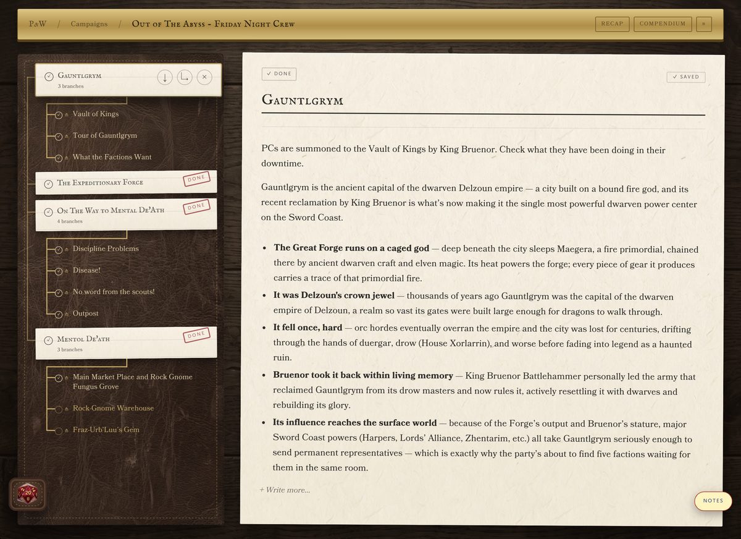Click '+ Write more...' to add text
The width and height of the screenshot is (741, 539).
click(285, 490)
